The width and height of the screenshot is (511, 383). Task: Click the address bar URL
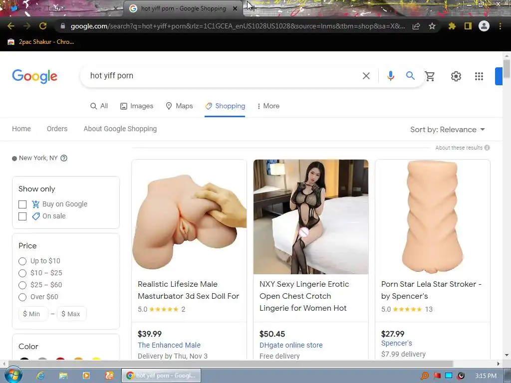(238, 26)
